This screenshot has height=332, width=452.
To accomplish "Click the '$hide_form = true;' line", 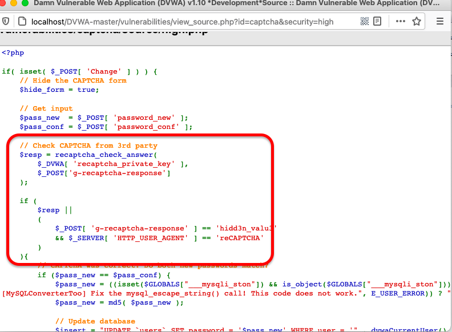I will (59, 90).
